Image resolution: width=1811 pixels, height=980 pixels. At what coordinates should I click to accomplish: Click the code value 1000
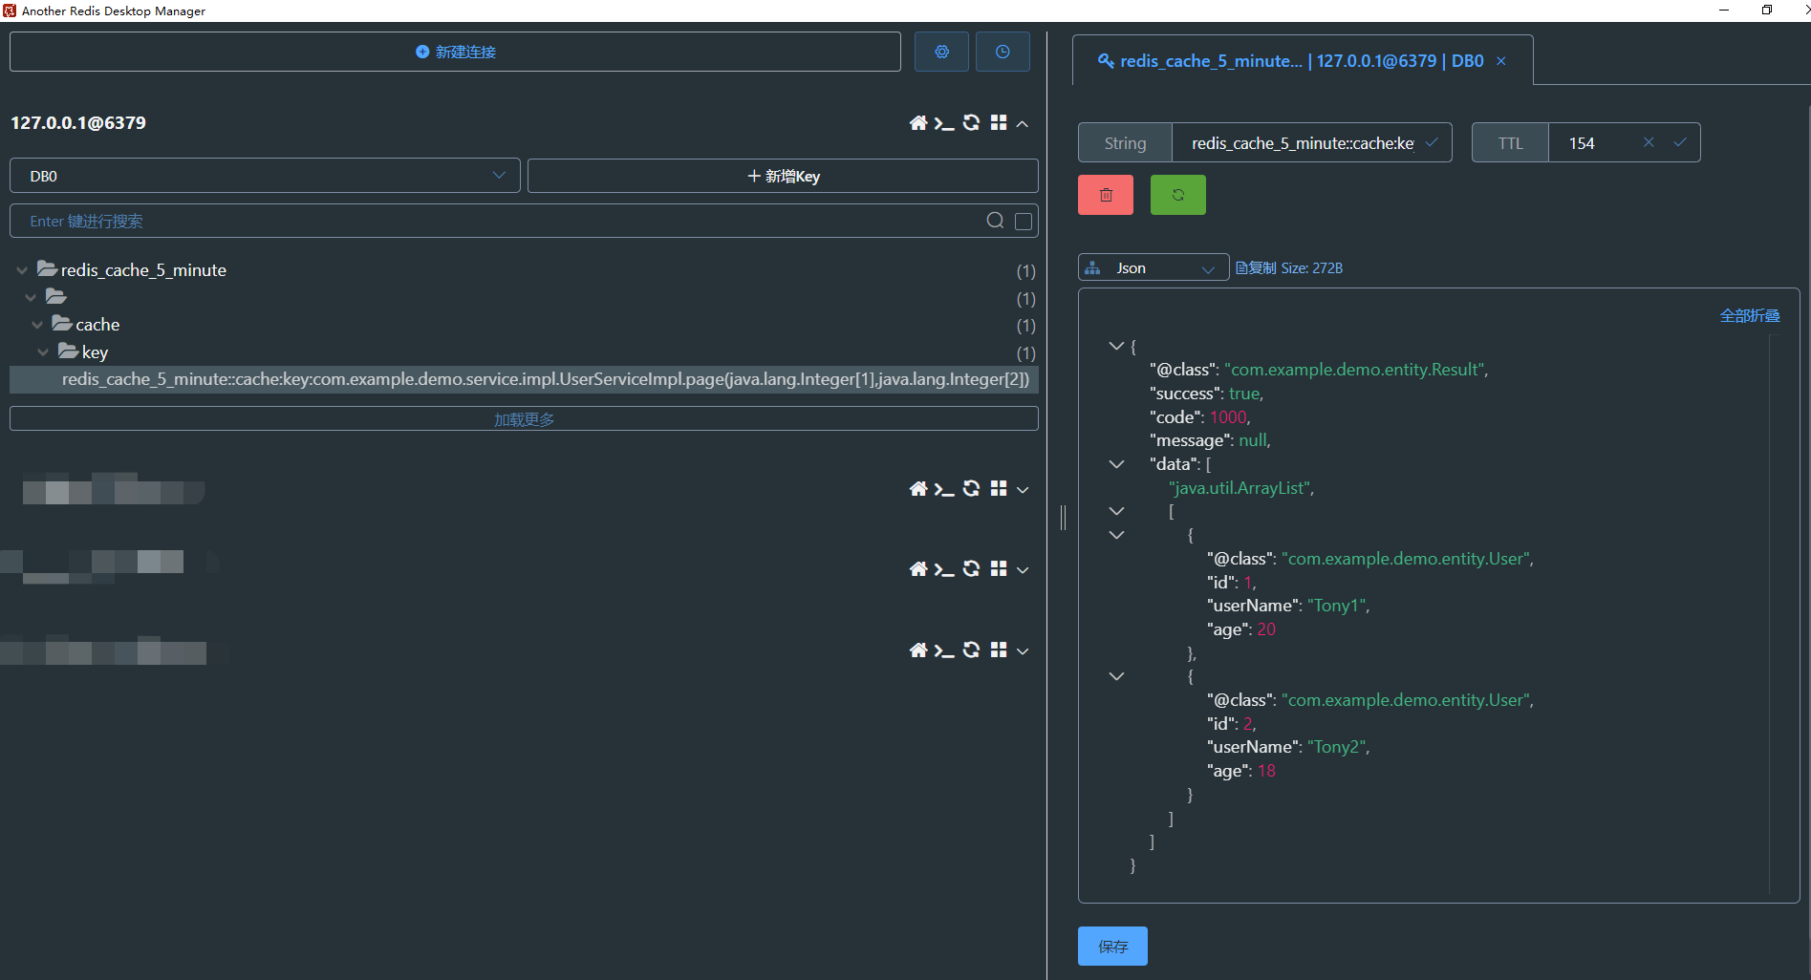tap(1228, 417)
